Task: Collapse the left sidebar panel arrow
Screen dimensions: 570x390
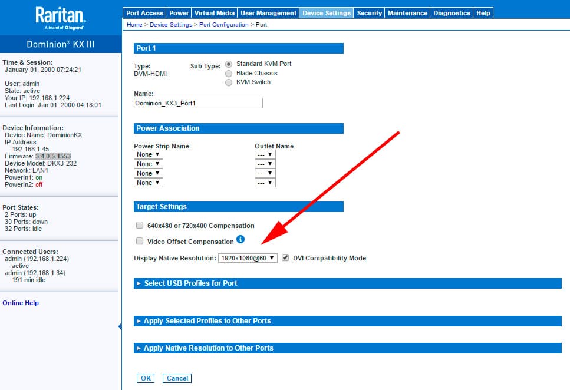Action: 120,326
